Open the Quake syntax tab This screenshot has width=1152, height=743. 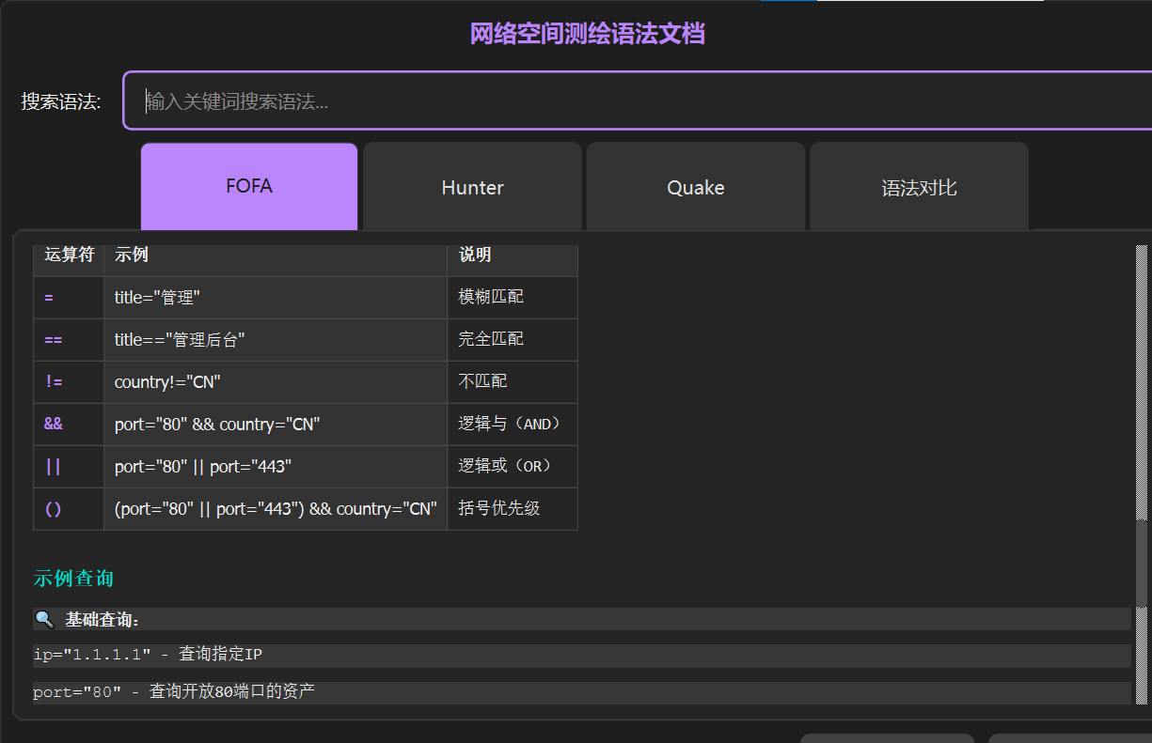(x=695, y=188)
